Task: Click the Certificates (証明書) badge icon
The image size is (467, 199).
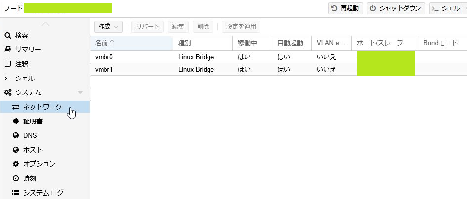Action: [x=16, y=121]
